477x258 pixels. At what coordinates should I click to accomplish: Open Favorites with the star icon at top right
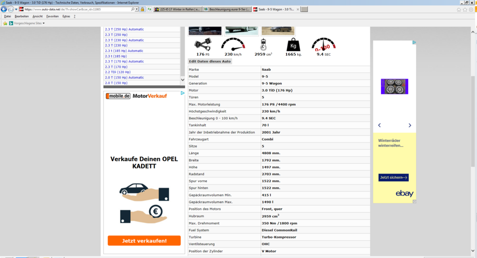coord(465,10)
